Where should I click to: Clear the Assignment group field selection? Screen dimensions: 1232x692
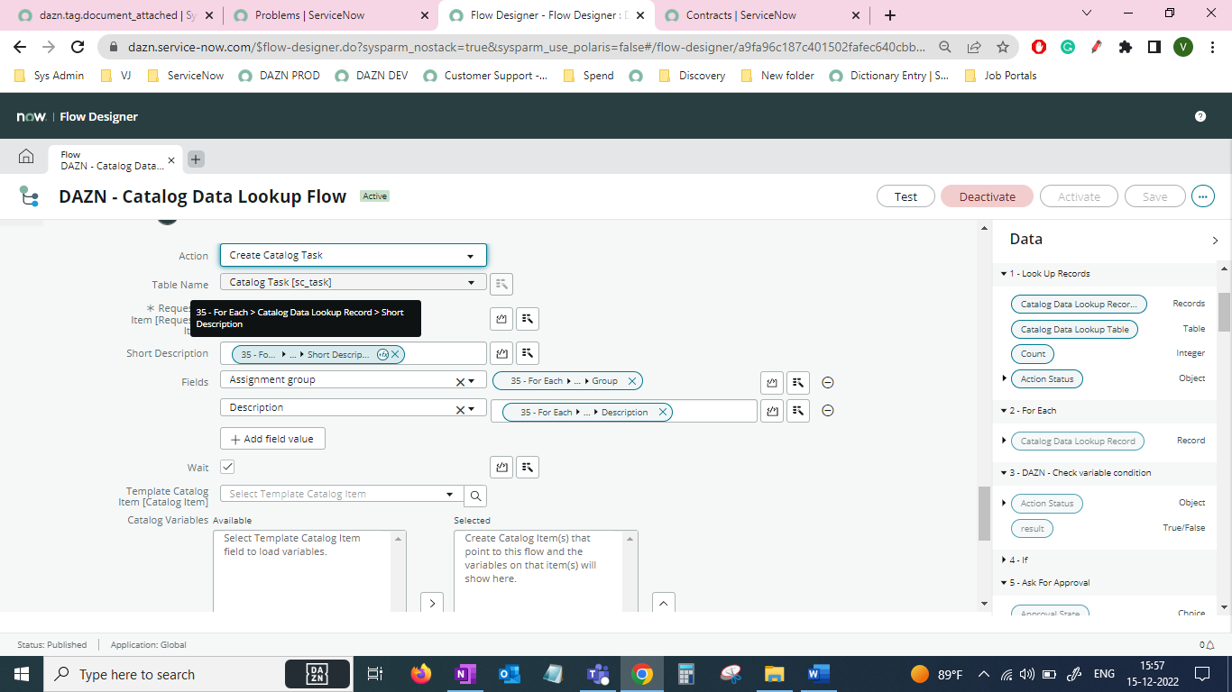[460, 381]
